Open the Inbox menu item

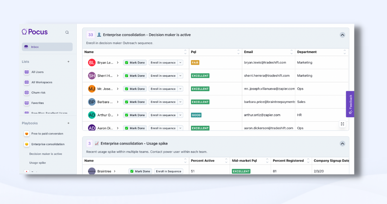(47, 47)
